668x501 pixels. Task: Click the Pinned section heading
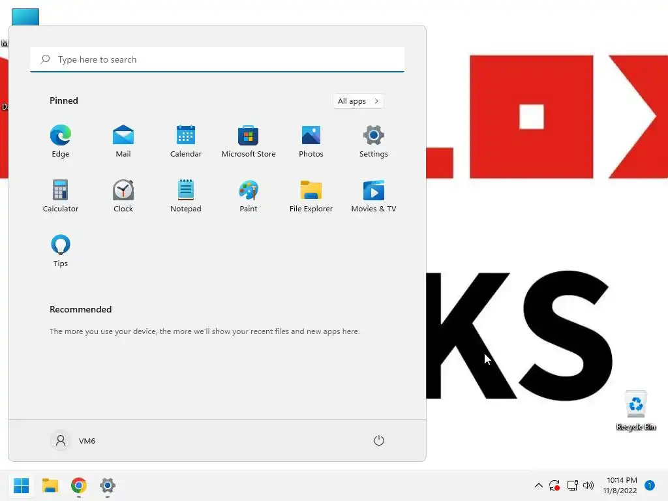[64, 100]
